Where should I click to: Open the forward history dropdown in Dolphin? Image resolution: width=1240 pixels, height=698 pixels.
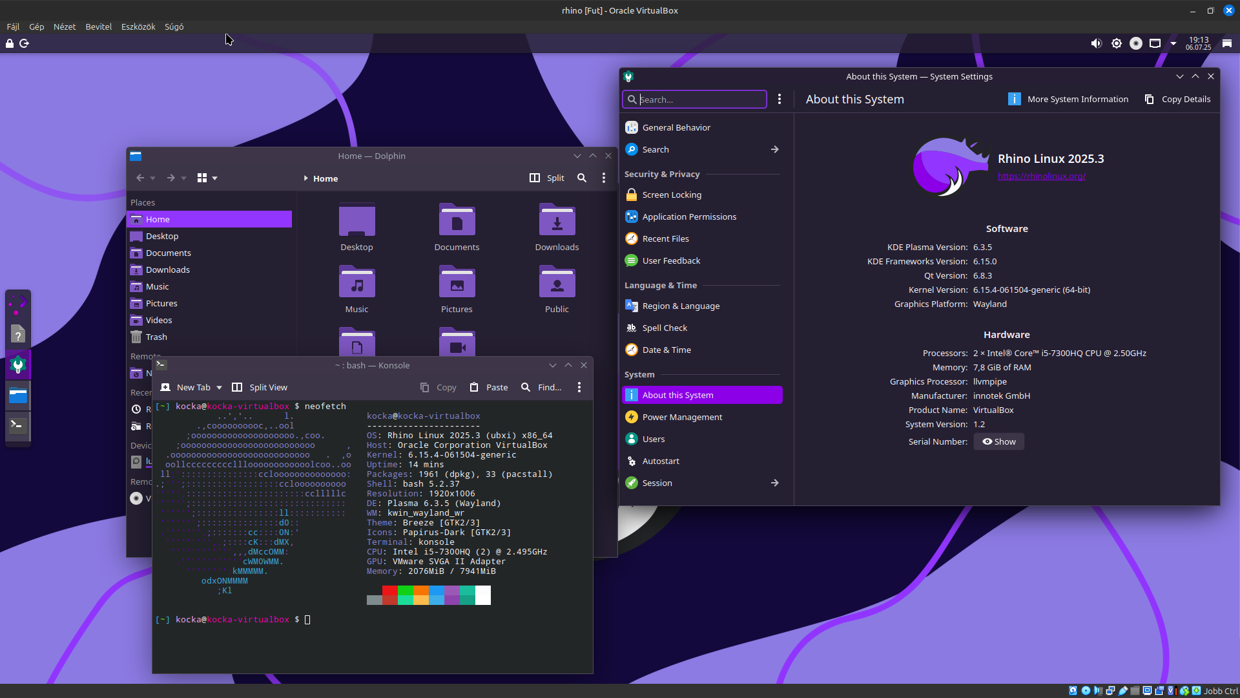click(x=184, y=178)
